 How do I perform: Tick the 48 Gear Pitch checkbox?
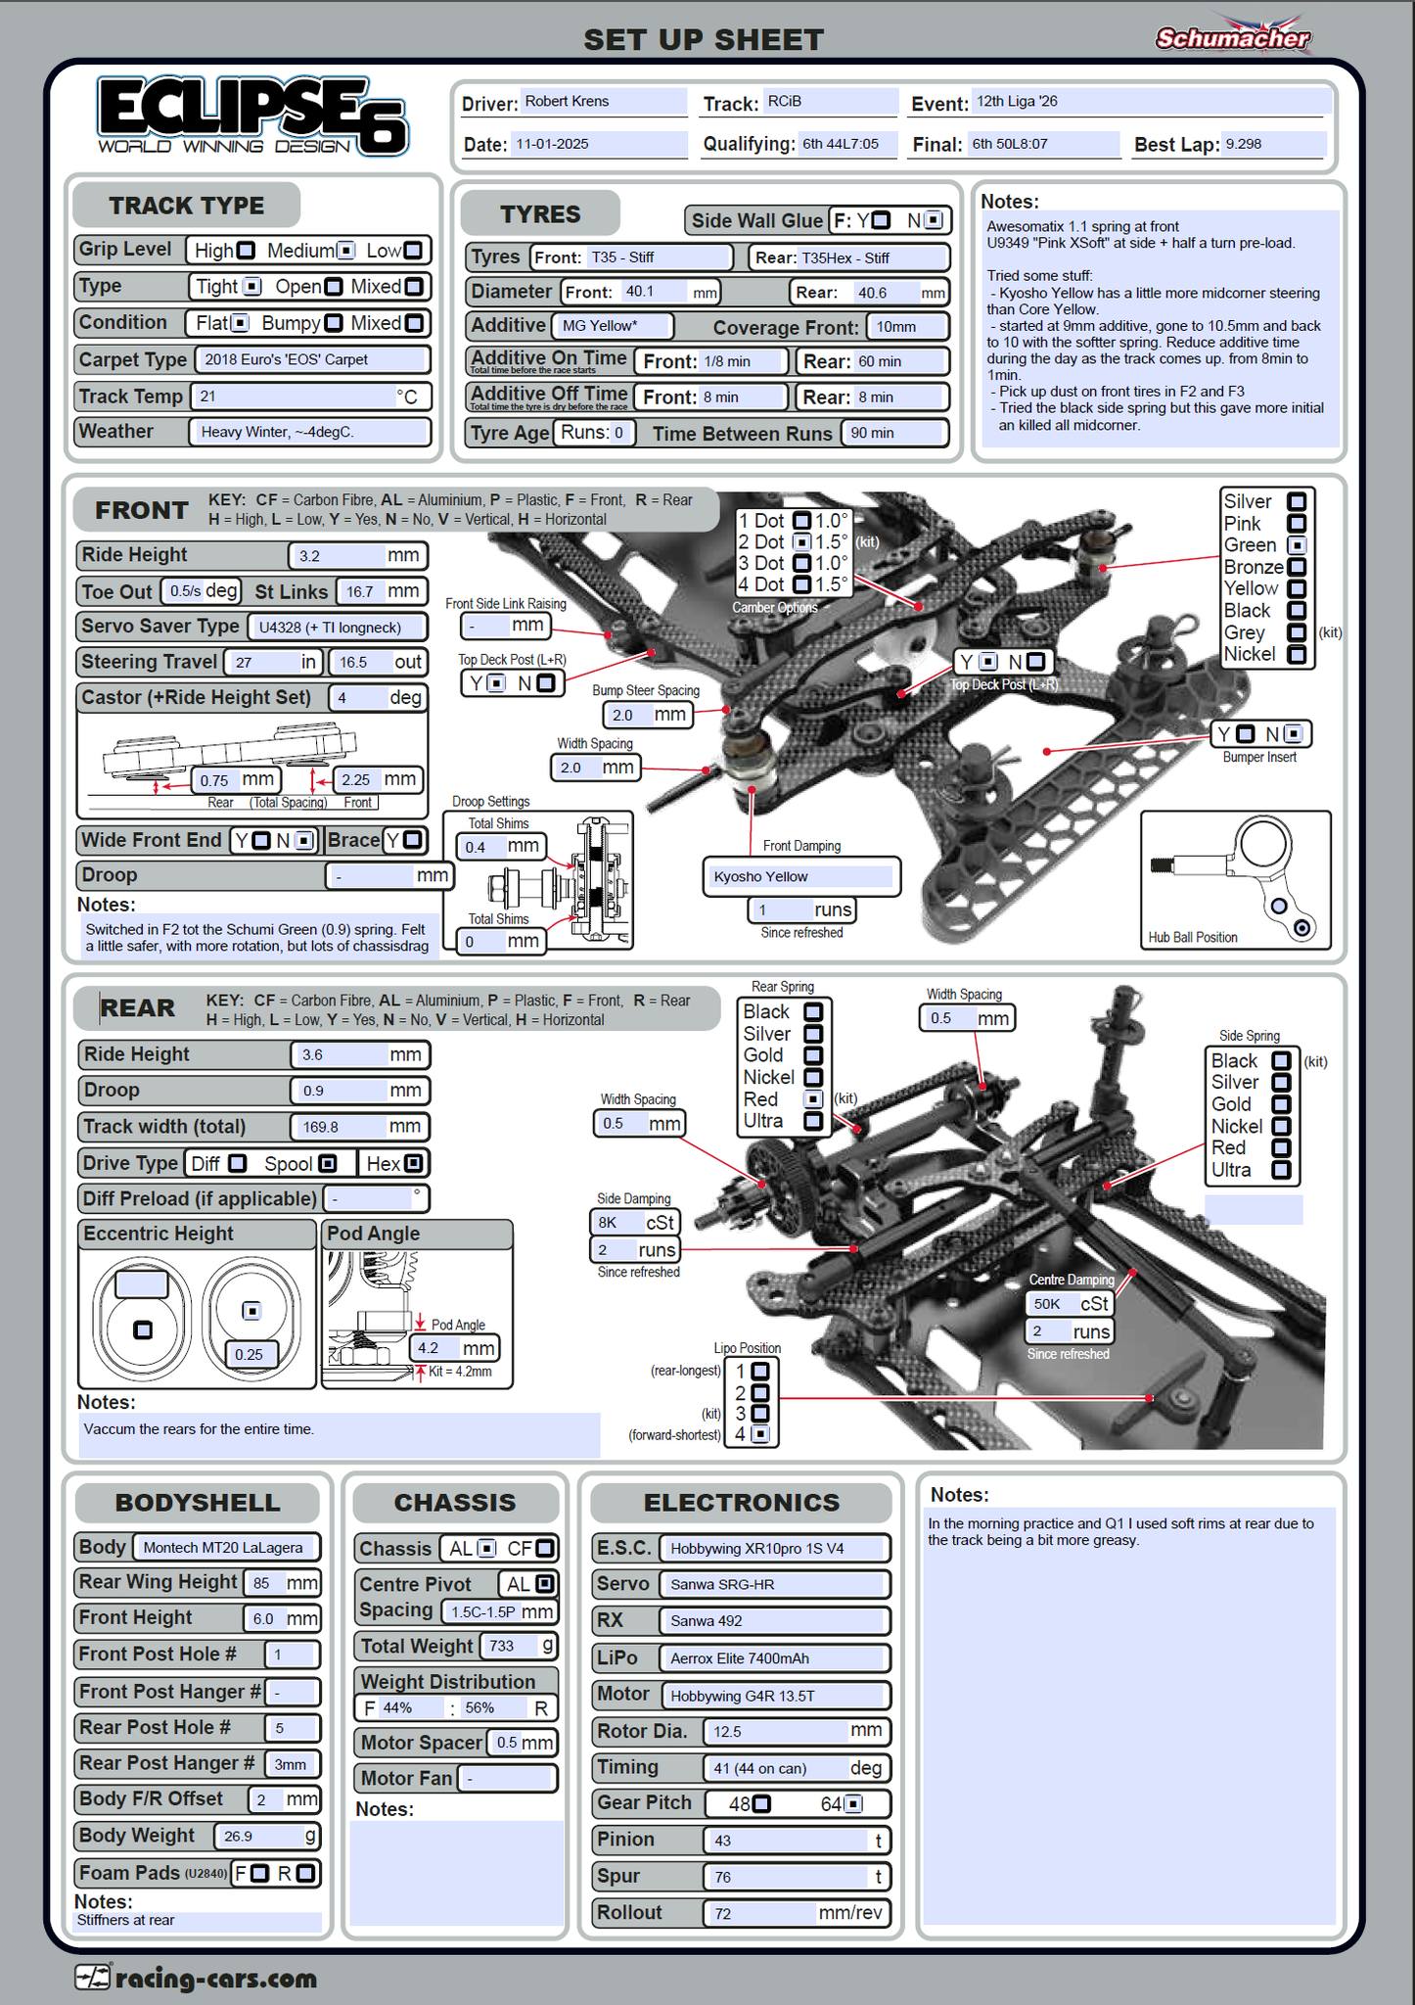click(761, 1803)
